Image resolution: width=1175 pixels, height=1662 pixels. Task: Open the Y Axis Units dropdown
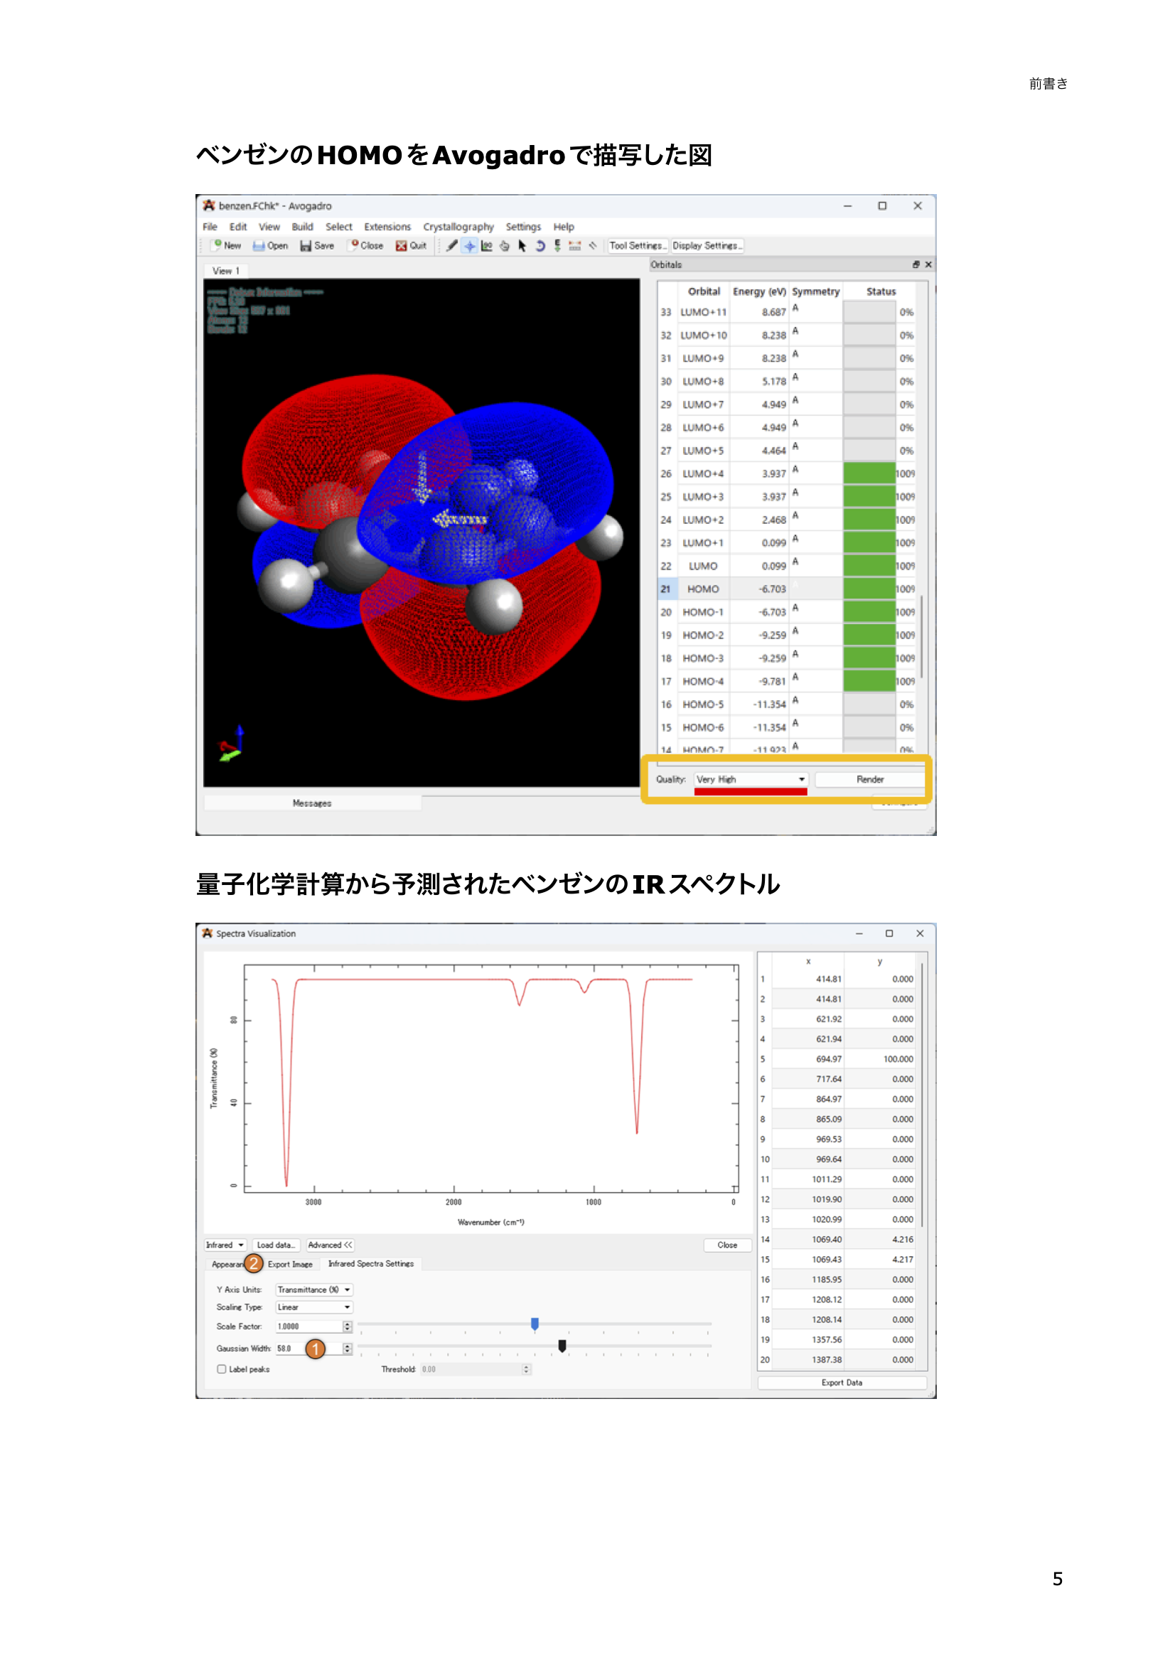[x=313, y=1290]
